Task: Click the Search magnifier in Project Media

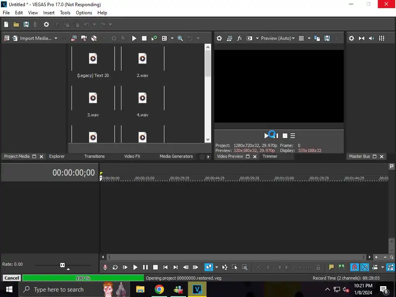Action: 180,38
